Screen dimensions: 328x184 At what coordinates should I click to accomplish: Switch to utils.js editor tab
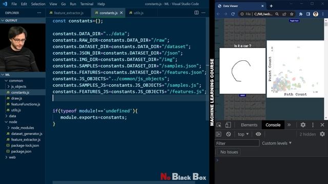(136, 13)
